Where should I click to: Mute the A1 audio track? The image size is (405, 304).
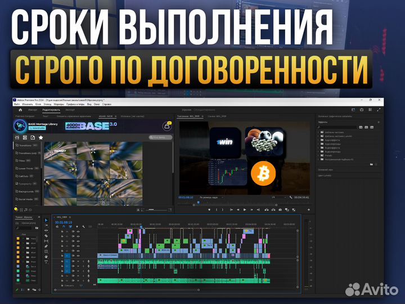click(78, 261)
